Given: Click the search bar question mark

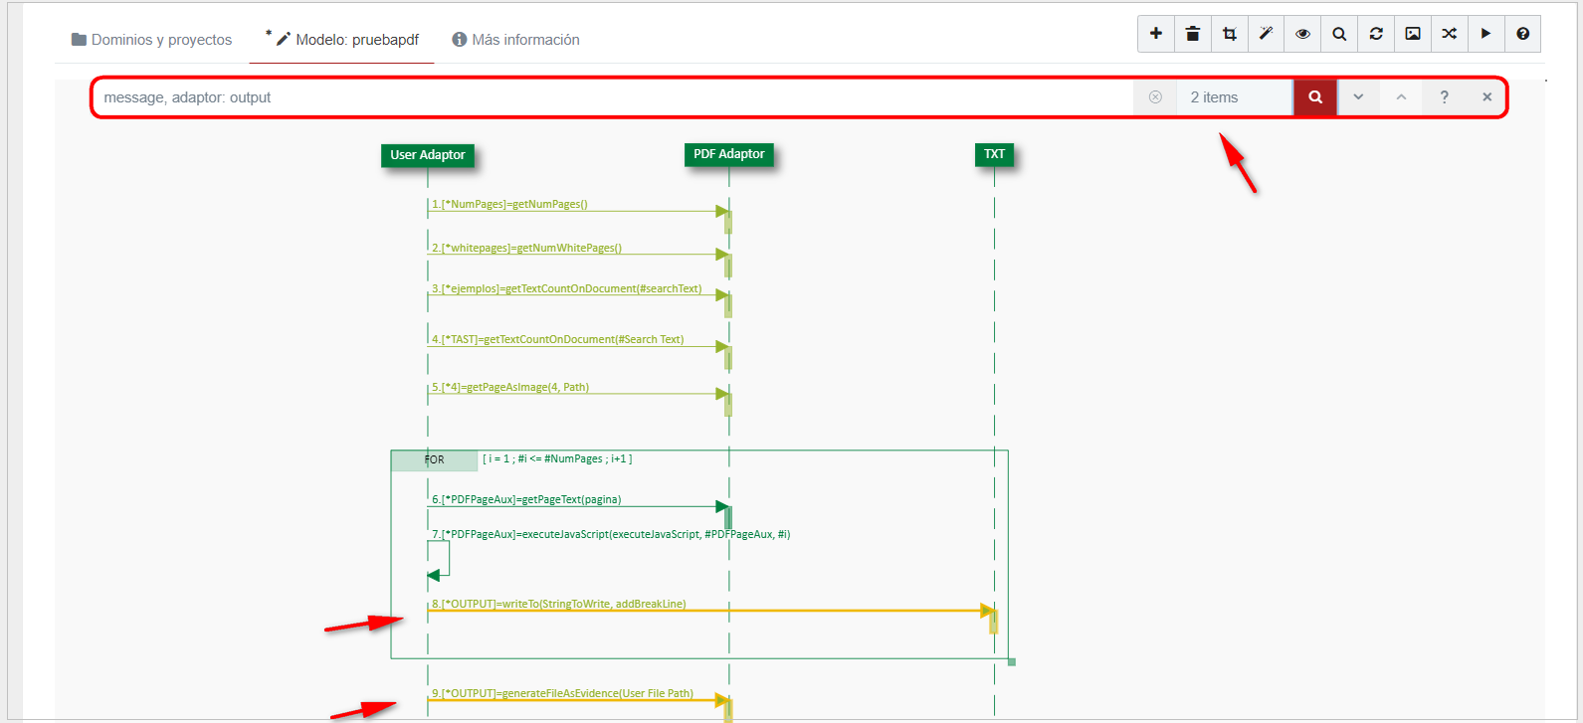Looking at the screenshot, I should point(1444,97).
